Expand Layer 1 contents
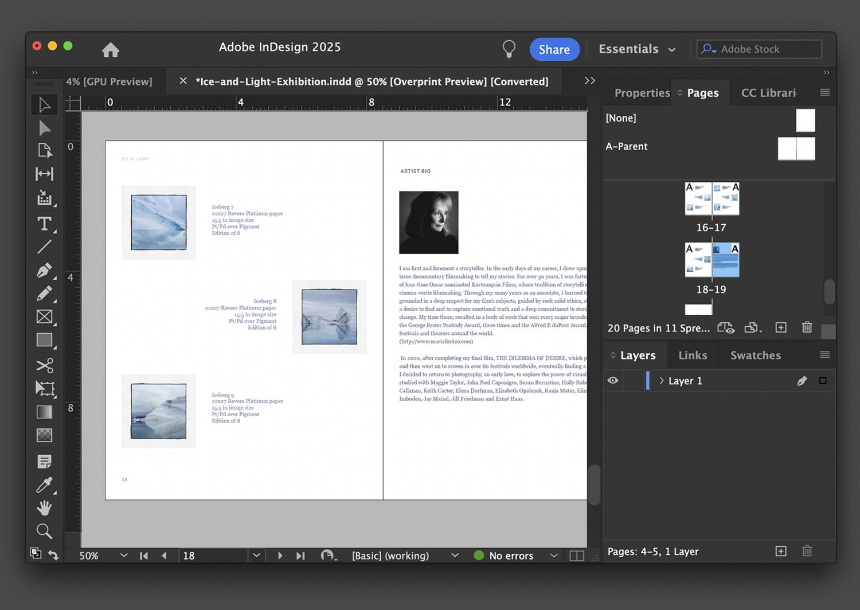The image size is (860, 610). click(x=661, y=381)
